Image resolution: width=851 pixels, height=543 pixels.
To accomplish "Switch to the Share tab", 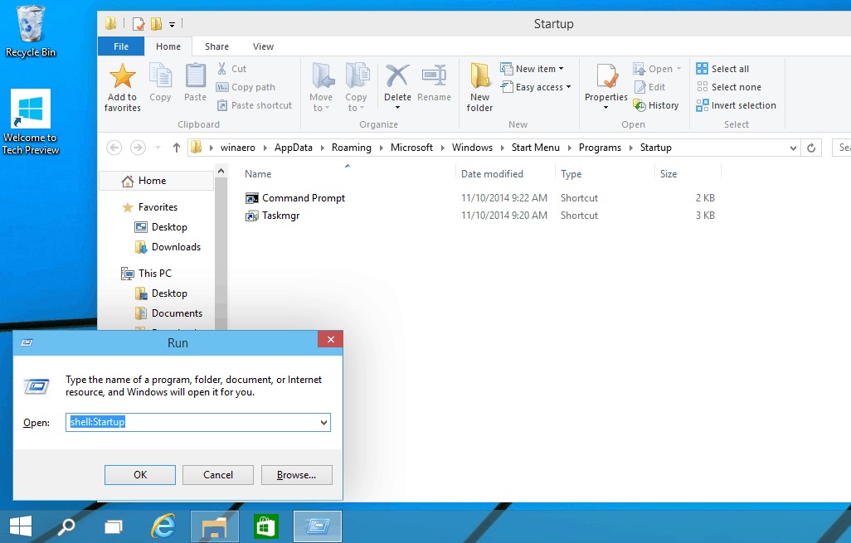I will (x=216, y=46).
